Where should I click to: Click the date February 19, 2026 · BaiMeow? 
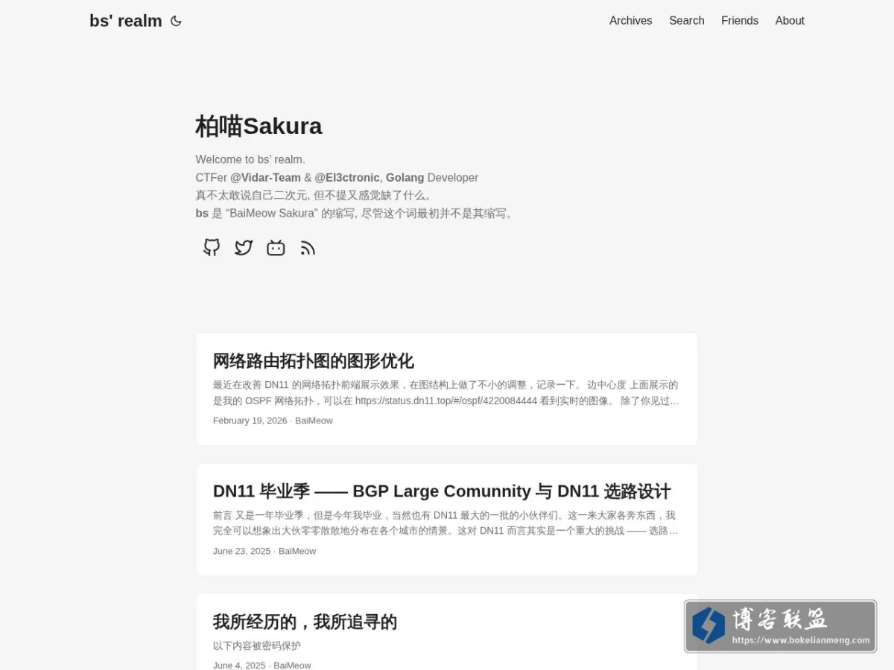coord(273,421)
